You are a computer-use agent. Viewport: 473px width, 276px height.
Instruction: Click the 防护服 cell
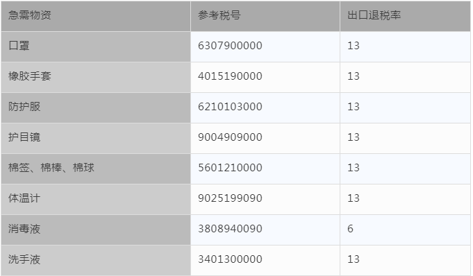pyautogui.click(x=96, y=107)
